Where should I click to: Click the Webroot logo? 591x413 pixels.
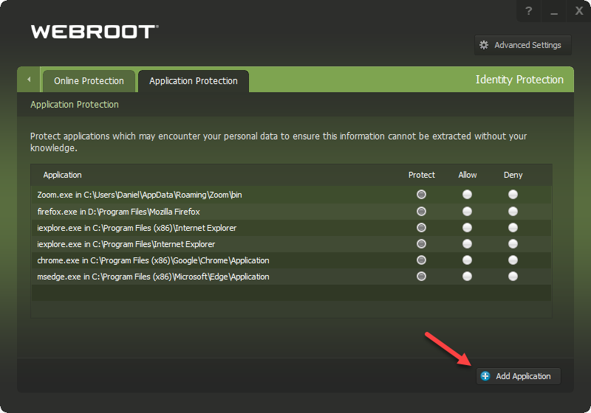(x=95, y=32)
